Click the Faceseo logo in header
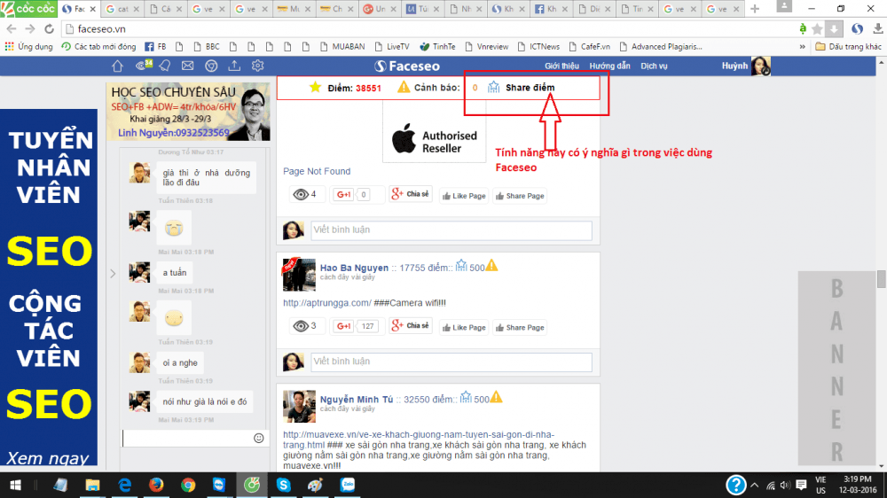Image resolution: width=887 pixels, height=498 pixels. [407, 66]
